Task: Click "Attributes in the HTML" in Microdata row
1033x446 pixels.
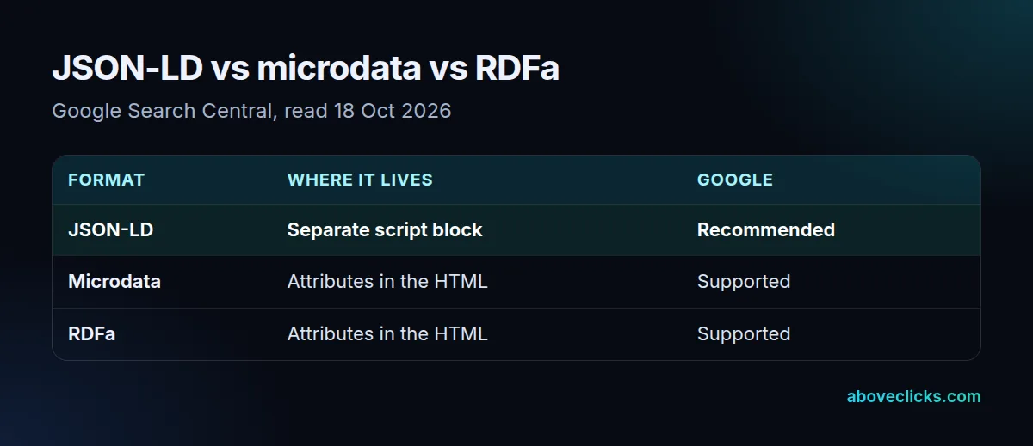Action: pos(387,282)
